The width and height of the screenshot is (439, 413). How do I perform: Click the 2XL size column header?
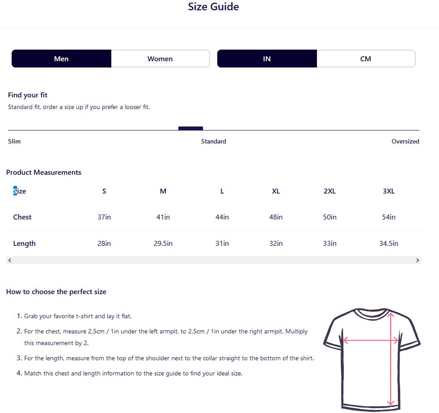[329, 191]
